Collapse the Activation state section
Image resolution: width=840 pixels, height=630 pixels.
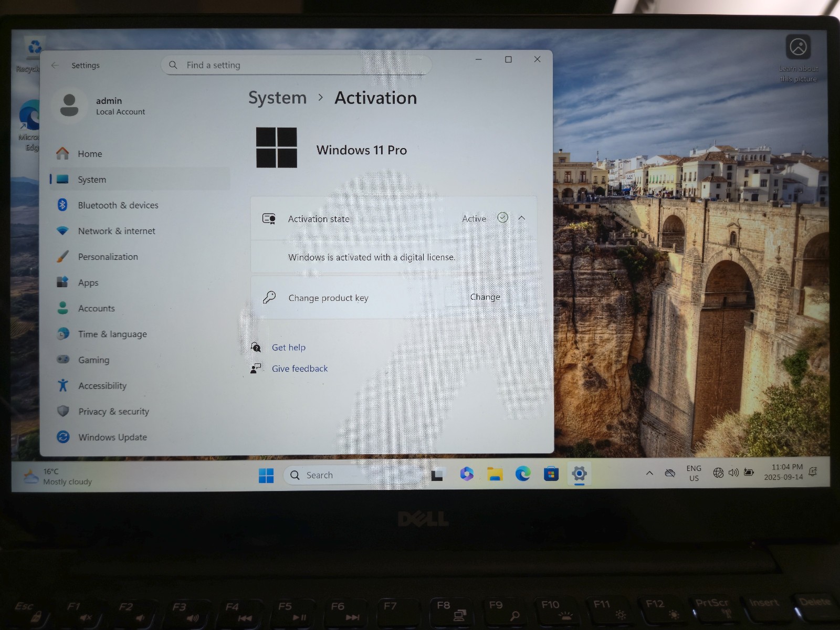tap(522, 218)
